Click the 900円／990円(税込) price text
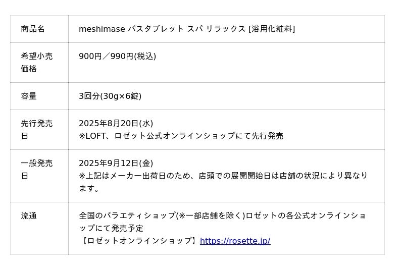 pos(118,57)
